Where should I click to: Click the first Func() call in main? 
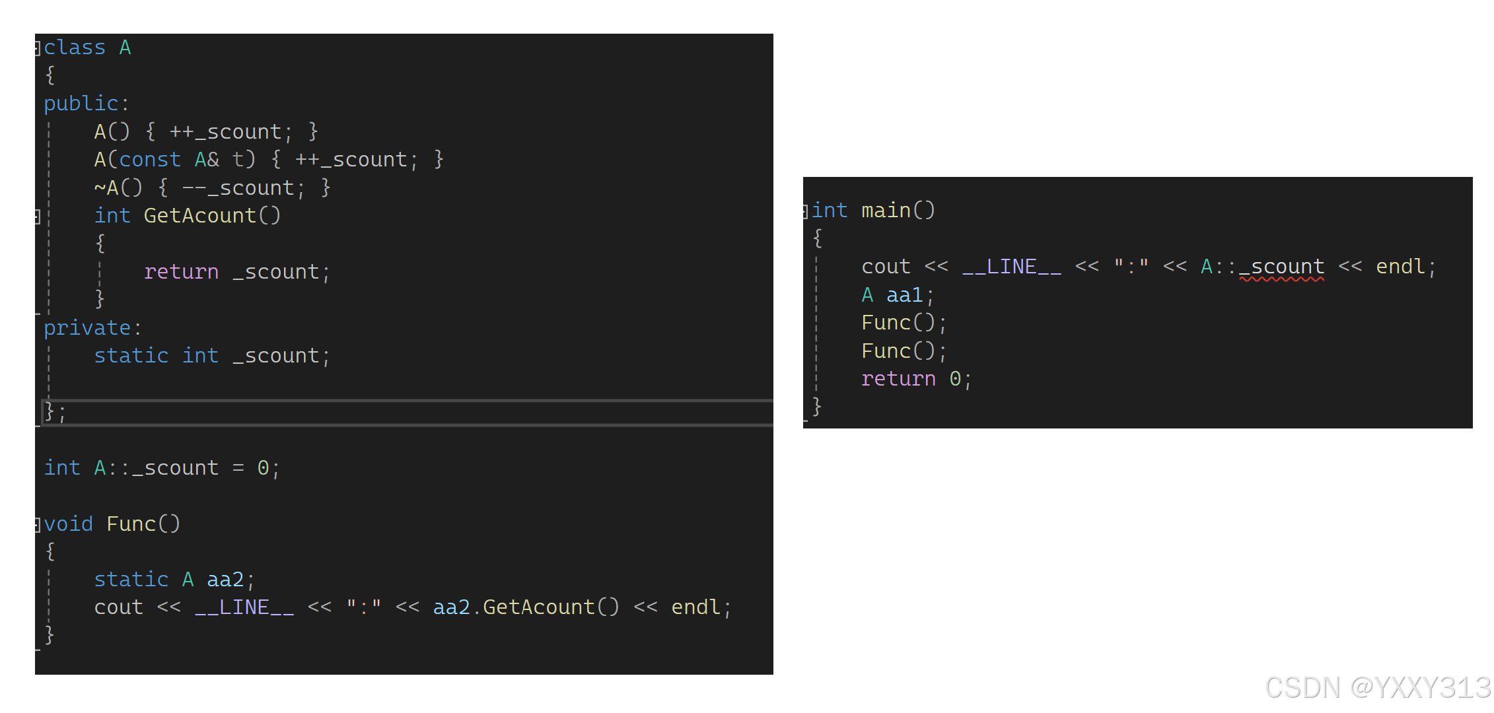tap(904, 323)
